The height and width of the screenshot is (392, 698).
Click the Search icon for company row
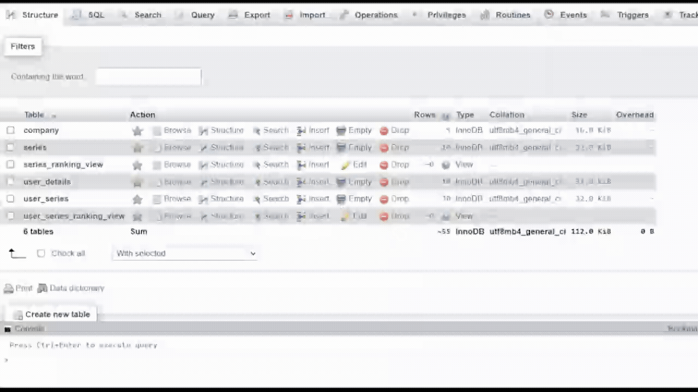[x=257, y=131]
